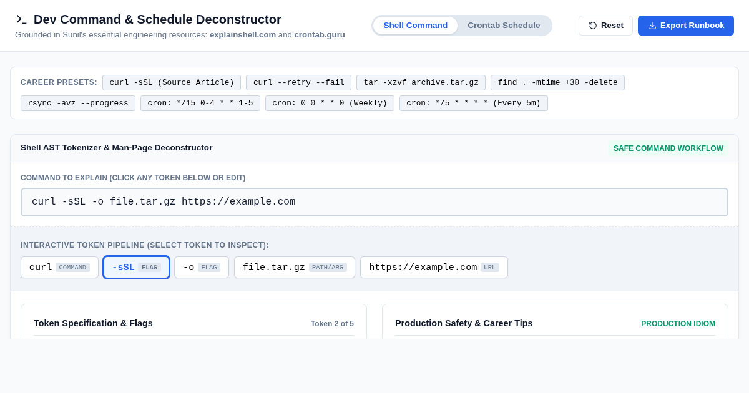Load the cron every 5m preset
The width and height of the screenshot is (749, 393).
(474, 104)
